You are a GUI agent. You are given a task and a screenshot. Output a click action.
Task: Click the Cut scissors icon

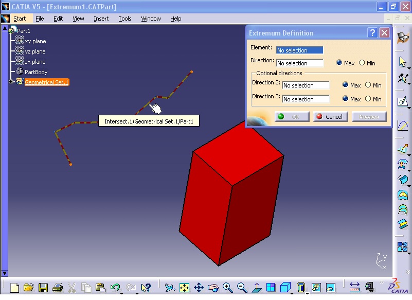point(71,288)
